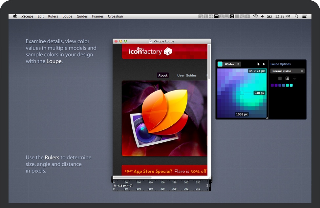Open the Guides menu
The height and width of the screenshot is (208, 320).
pos(82,16)
